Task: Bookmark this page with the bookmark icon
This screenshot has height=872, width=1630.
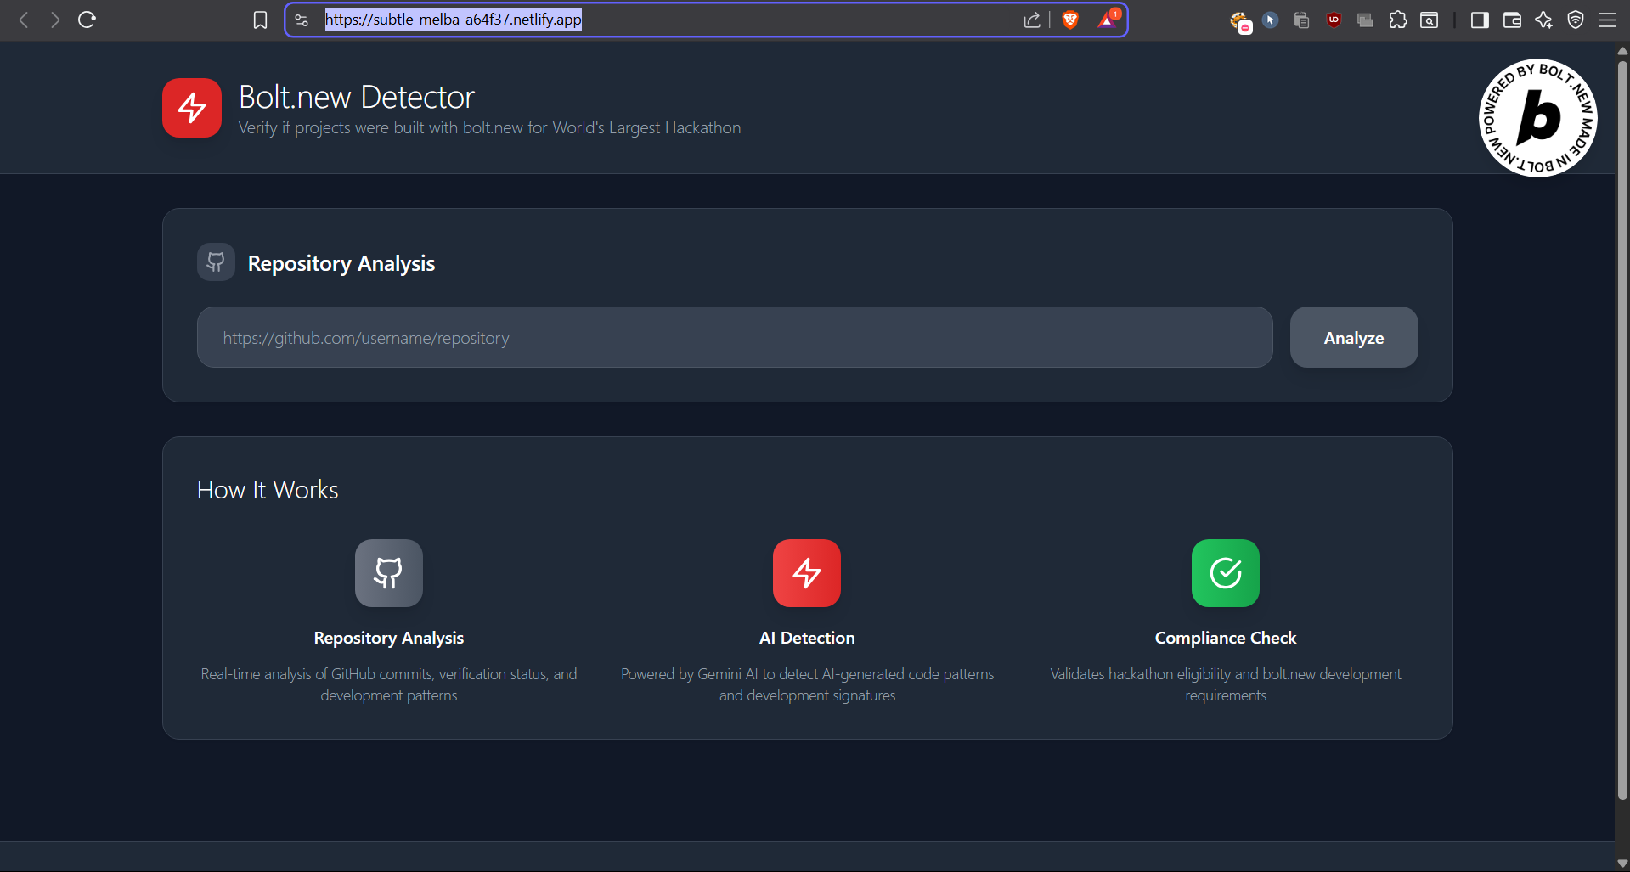Action: tap(260, 20)
